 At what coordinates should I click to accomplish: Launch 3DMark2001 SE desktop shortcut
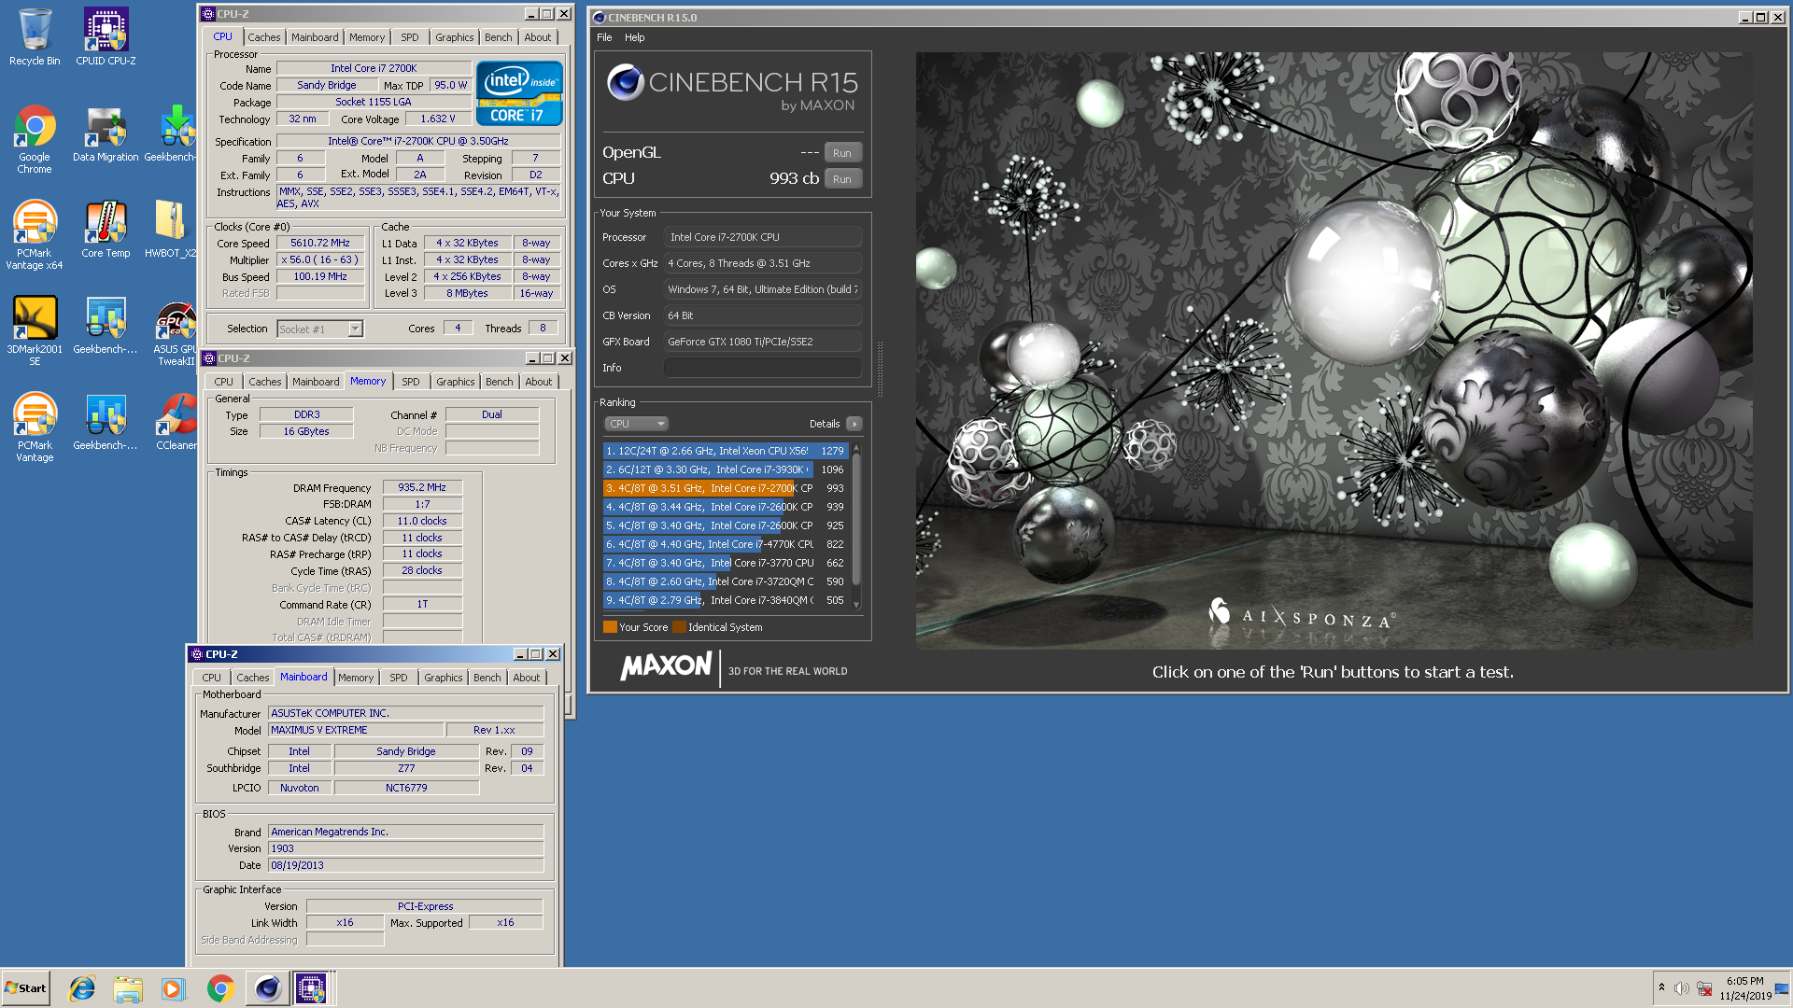[x=35, y=332]
